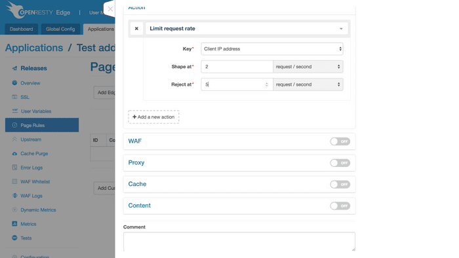Open the Shape at unit dropdown
459x258 pixels.
(308, 67)
